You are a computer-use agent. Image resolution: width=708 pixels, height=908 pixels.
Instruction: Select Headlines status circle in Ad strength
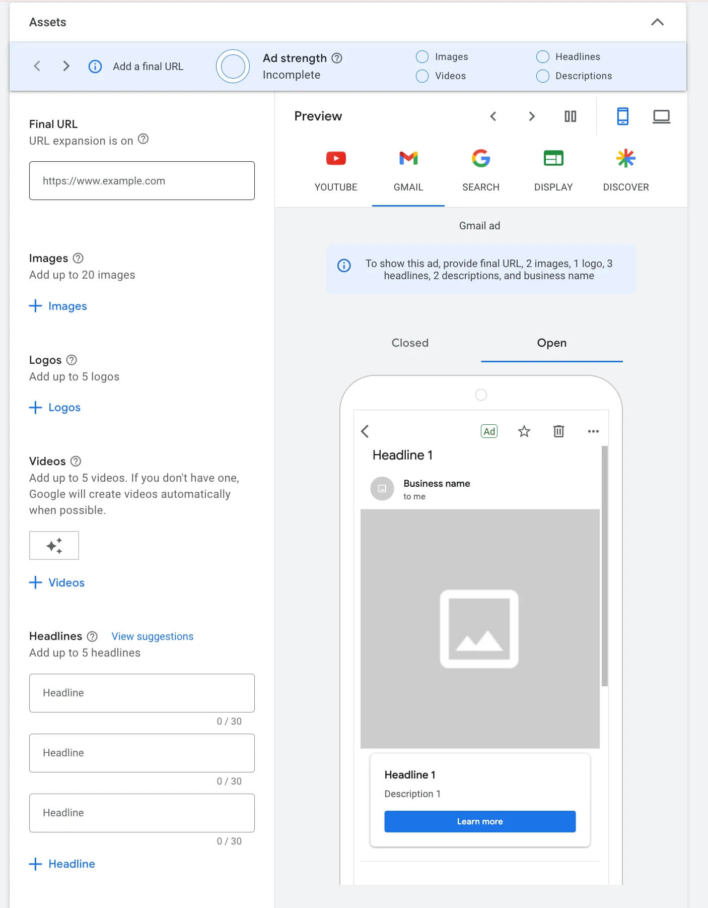tap(542, 56)
